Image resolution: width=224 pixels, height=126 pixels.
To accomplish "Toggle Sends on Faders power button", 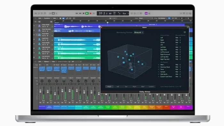I will click(69, 62).
